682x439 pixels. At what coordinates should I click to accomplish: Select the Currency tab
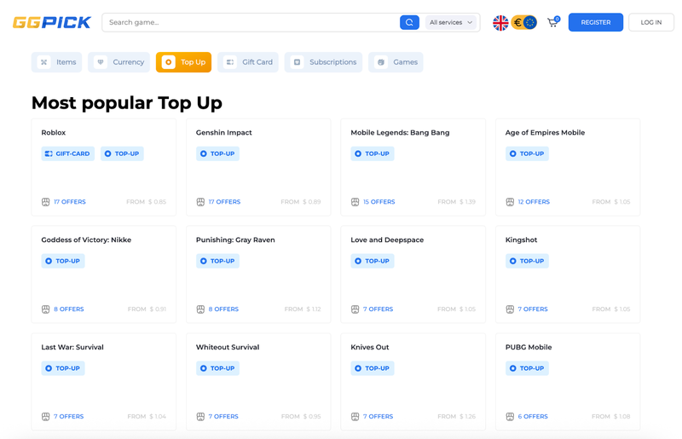point(119,62)
